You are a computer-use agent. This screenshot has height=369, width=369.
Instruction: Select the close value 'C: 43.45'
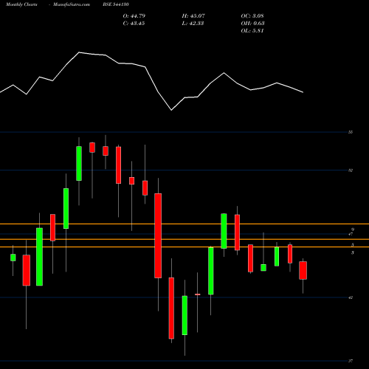[134, 24]
